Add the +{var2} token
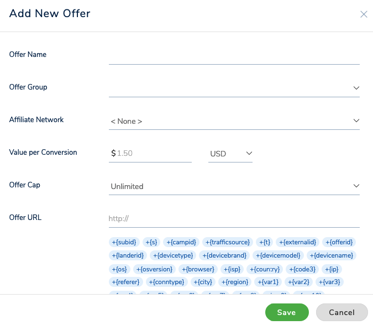 (x=298, y=282)
